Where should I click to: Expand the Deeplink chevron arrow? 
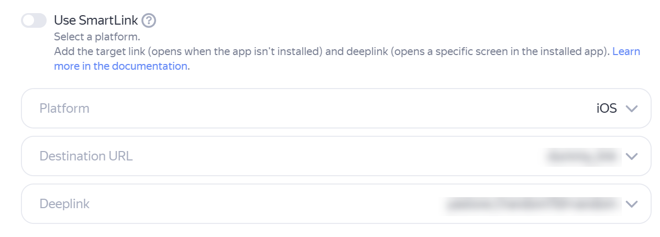point(632,204)
